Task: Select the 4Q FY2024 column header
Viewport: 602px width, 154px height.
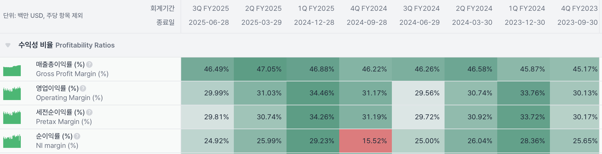Action: [x=368, y=8]
